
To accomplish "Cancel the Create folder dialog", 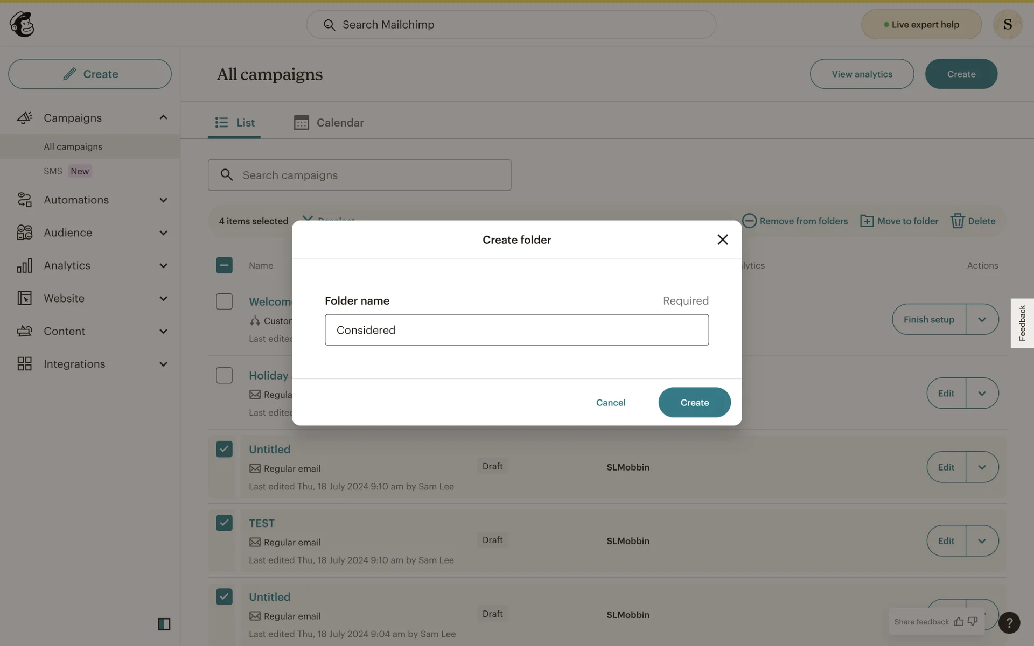I will tap(610, 402).
